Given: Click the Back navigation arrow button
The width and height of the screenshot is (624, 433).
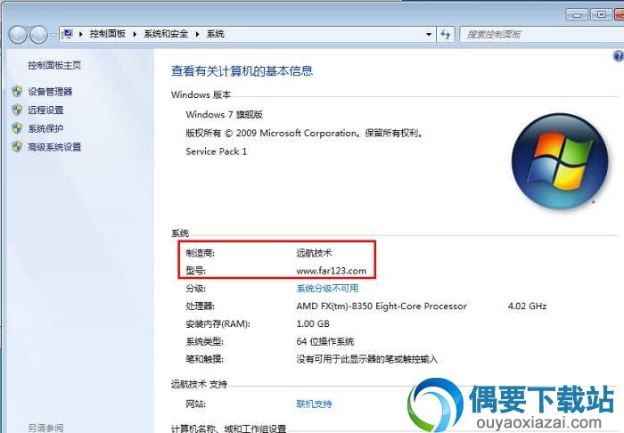Looking at the screenshot, I should click(18, 35).
